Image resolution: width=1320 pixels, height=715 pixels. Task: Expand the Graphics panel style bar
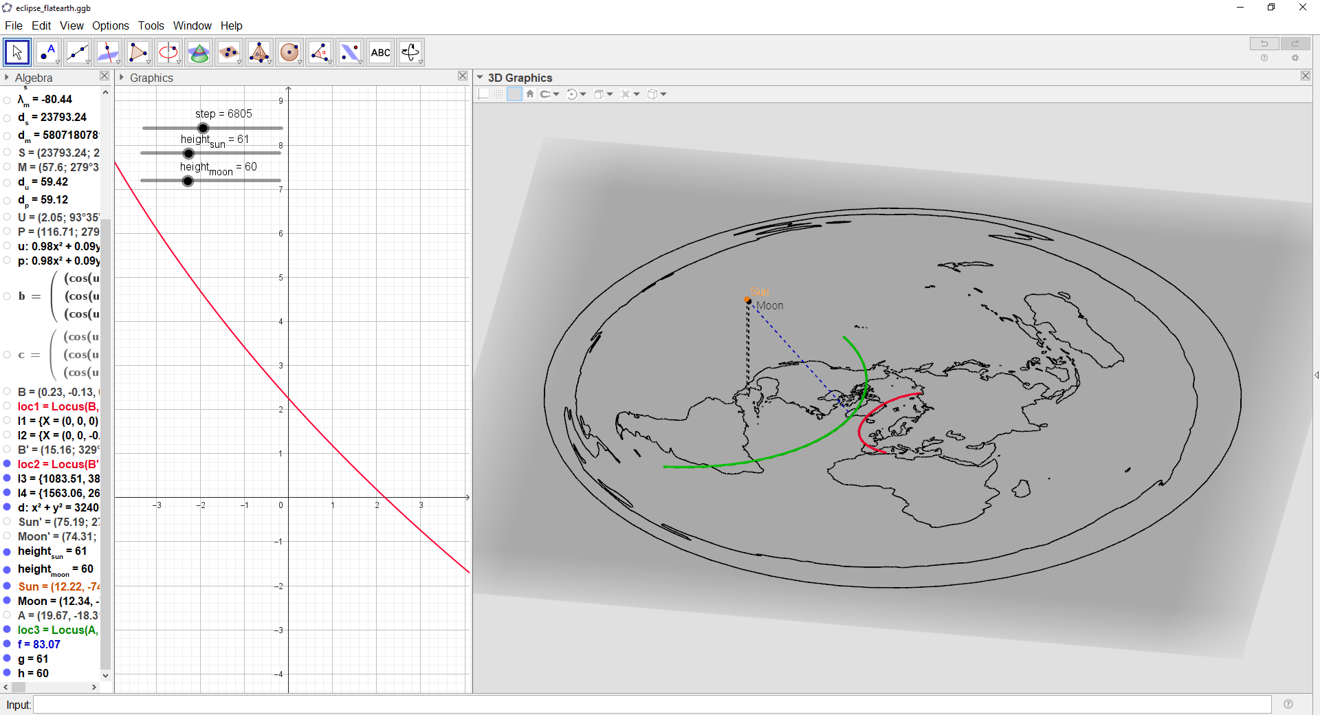pyautogui.click(x=122, y=78)
